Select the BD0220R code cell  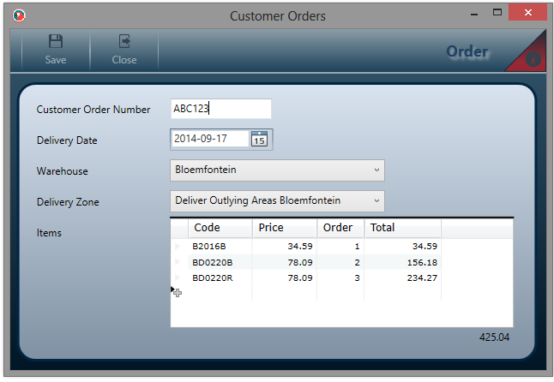tap(212, 278)
